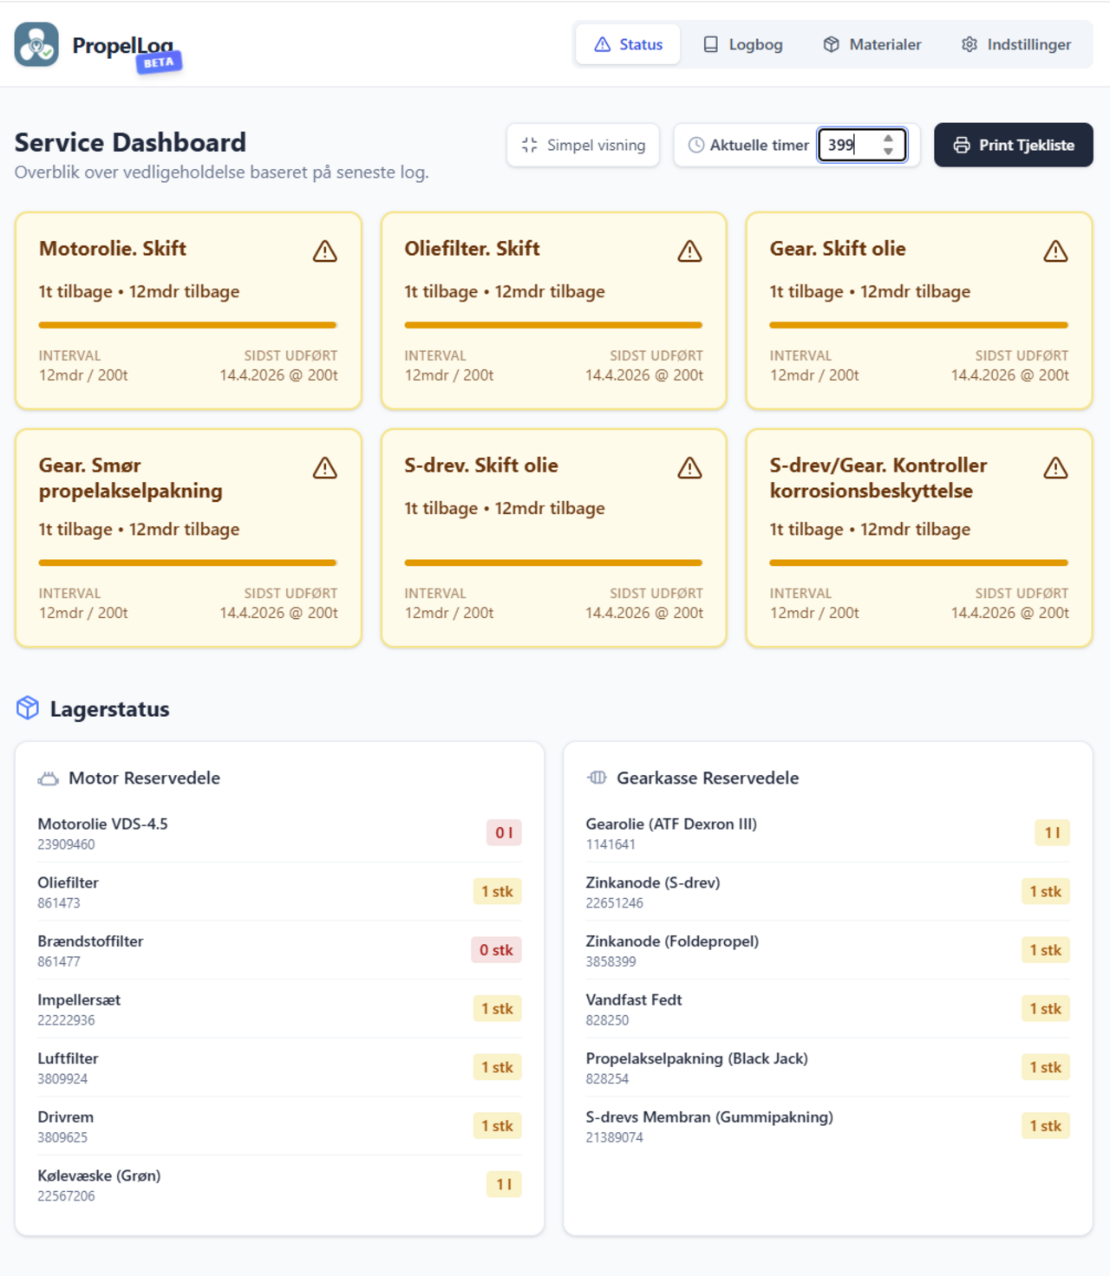Open the Indstillinger tab
The width and height of the screenshot is (1110, 1276).
[1015, 44]
